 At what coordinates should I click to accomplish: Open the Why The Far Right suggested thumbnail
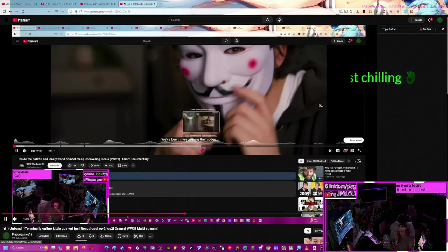pyautogui.click(x=310, y=173)
